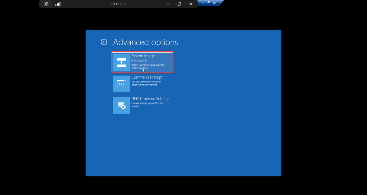The height and width of the screenshot is (195, 367).
Task: Choose the Command Prompt option text
Action: (x=147, y=77)
